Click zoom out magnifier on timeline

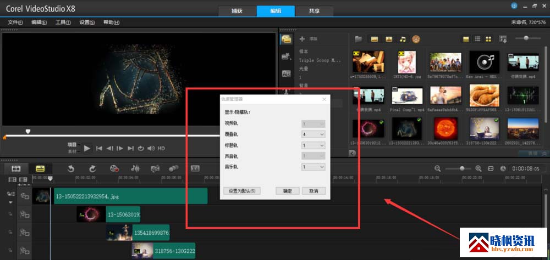(438, 168)
